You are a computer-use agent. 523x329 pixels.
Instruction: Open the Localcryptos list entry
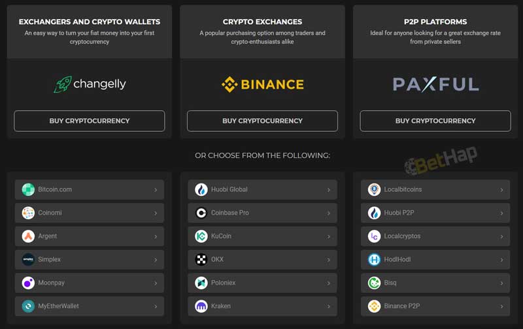pos(435,236)
